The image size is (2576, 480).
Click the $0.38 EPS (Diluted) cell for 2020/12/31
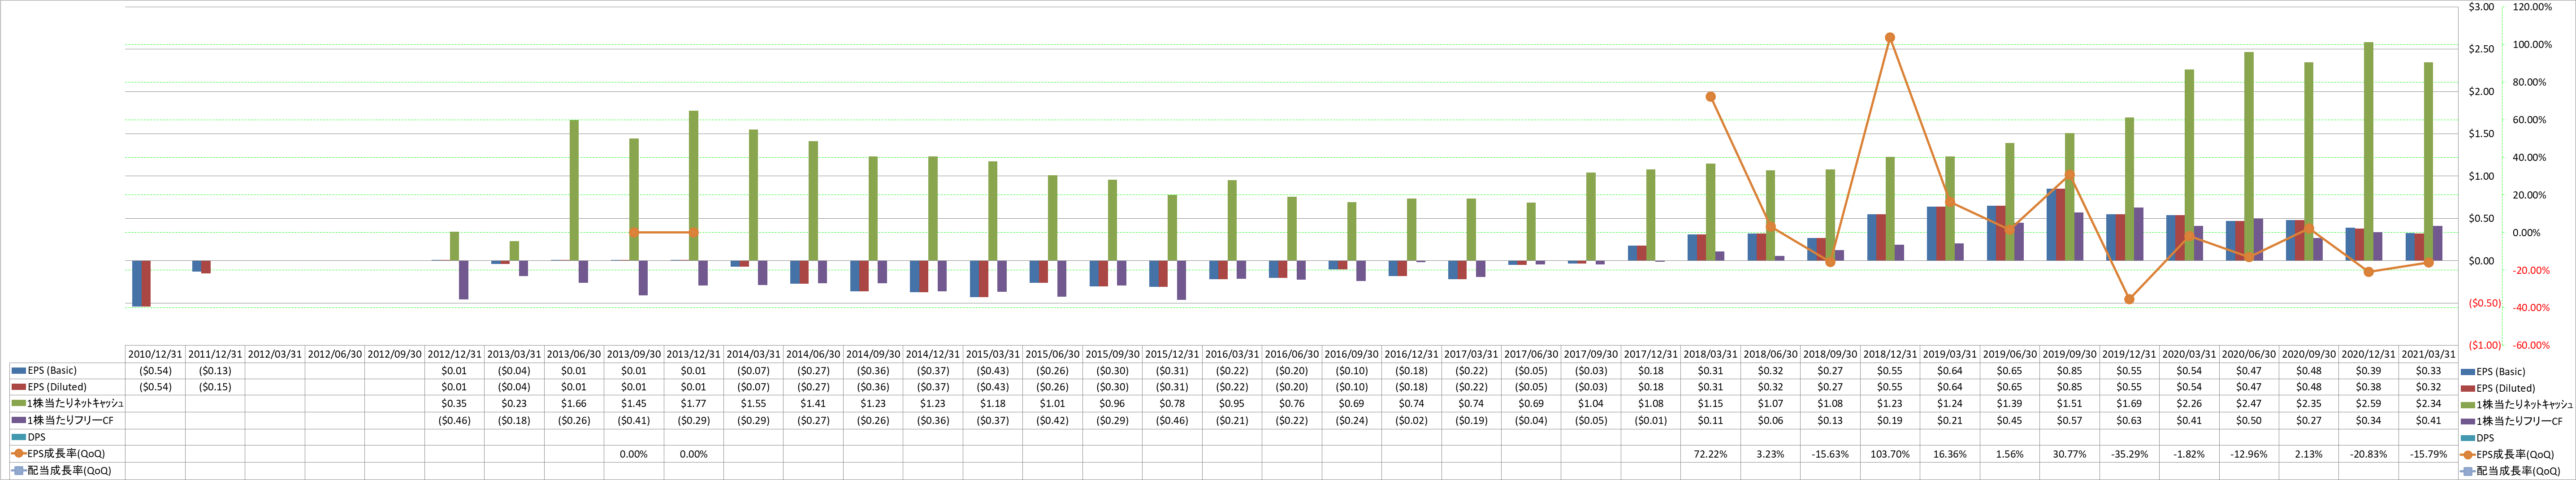tap(2369, 387)
